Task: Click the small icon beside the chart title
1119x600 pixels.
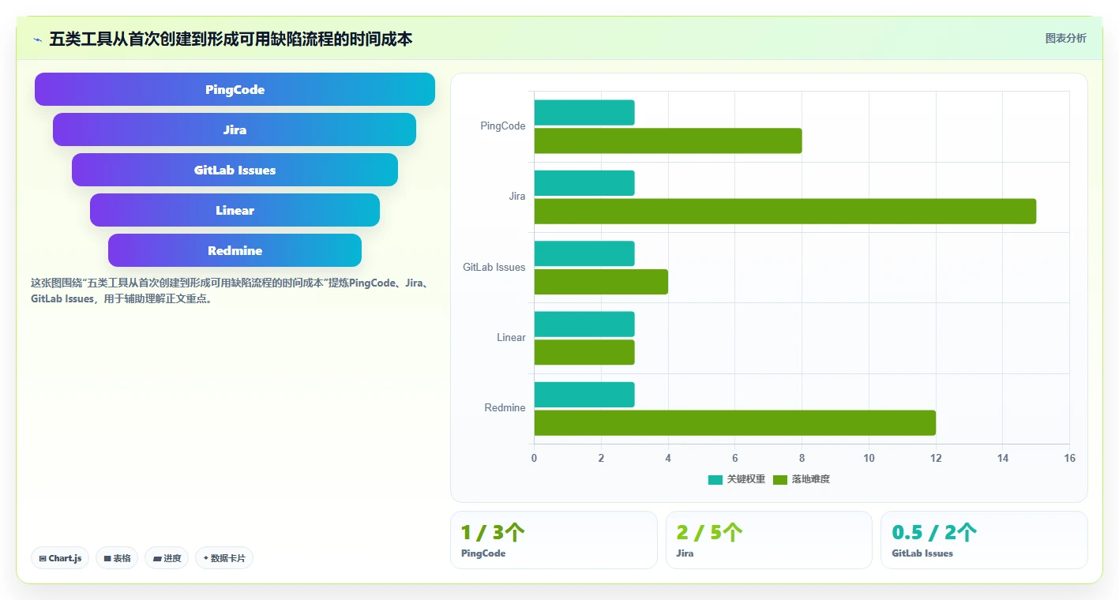Action: (37, 39)
